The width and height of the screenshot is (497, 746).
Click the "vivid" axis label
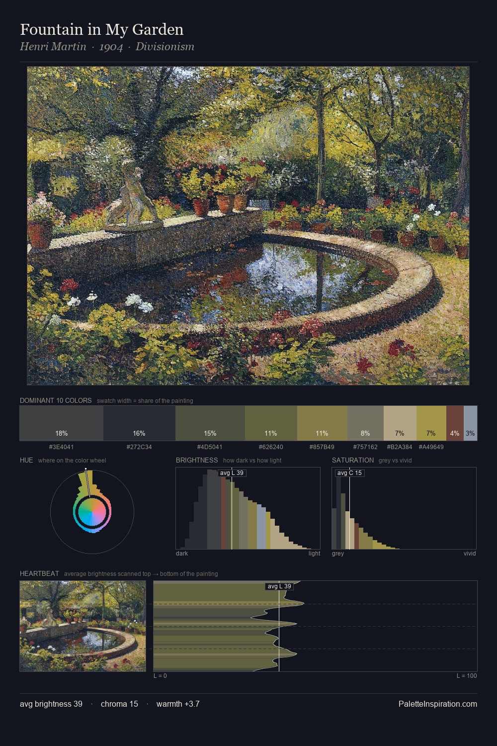tap(470, 554)
